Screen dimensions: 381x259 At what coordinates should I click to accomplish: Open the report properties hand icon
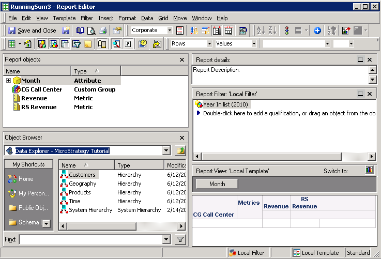point(117,31)
